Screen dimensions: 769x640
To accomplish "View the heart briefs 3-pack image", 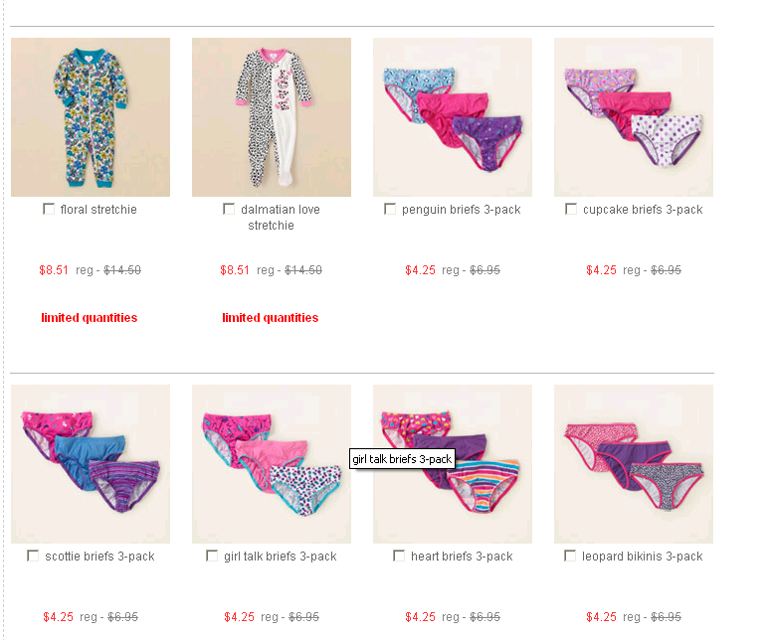I will point(453,464).
